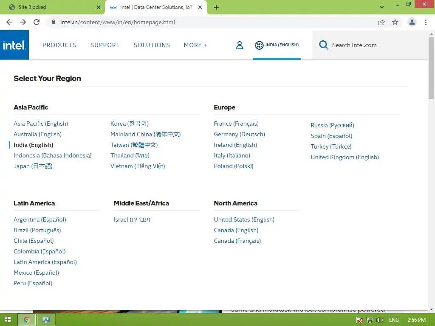The height and width of the screenshot is (326, 435).
Task: Click the search magnifier icon
Action: [x=323, y=45]
